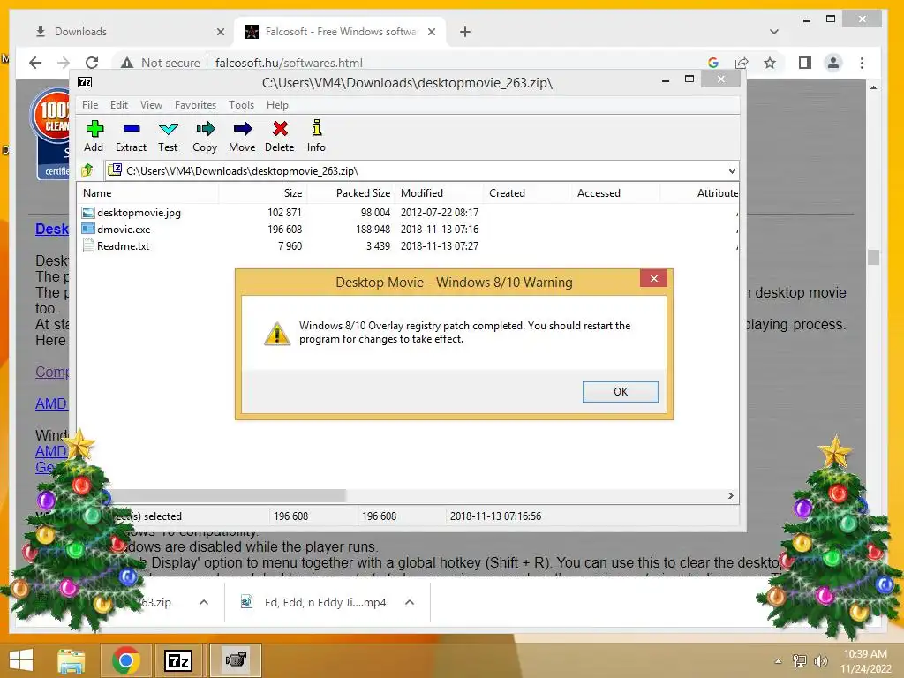Open the Help menu in 7-Zip
Viewport: 904px width, 678px height.
point(277,105)
